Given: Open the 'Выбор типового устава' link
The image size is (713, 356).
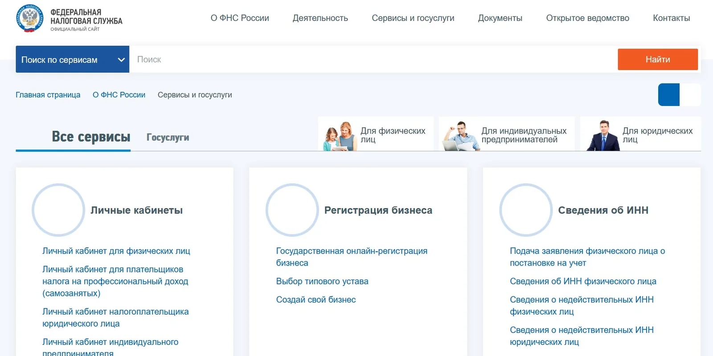Looking at the screenshot, I should (x=322, y=281).
